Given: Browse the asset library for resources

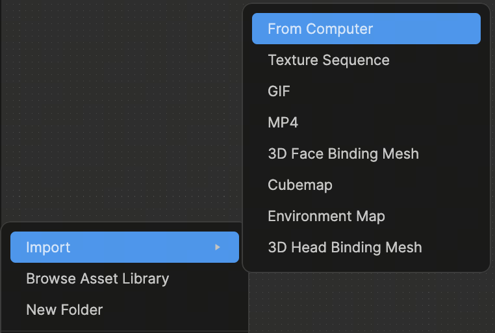Looking at the screenshot, I should [x=97, y=278].
